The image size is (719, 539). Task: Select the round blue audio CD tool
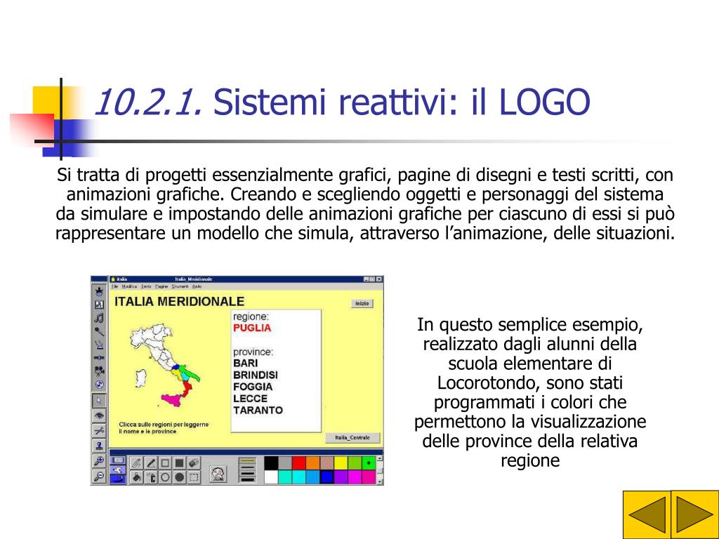tap(99, 384)
